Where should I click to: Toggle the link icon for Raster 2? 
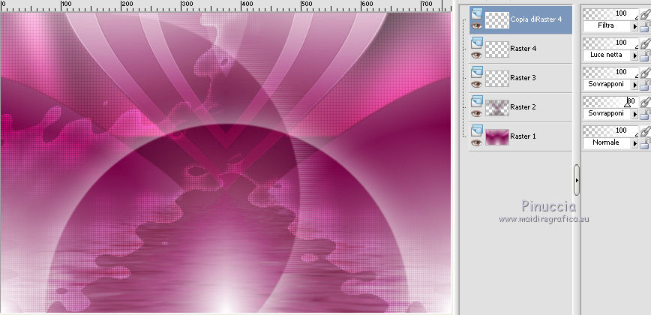(645, 102)
